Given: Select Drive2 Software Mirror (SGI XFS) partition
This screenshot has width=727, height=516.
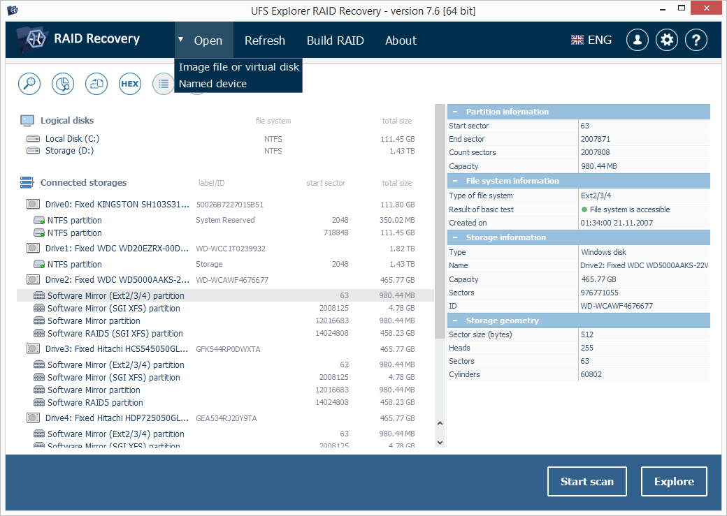Looking at the screenshot, I should (x=225, y=308).
